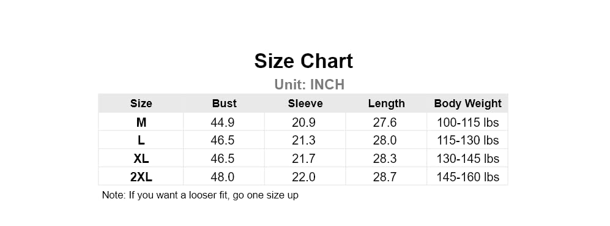
Task: Click the 20.9 sleeve value
Action: point(303,122)
